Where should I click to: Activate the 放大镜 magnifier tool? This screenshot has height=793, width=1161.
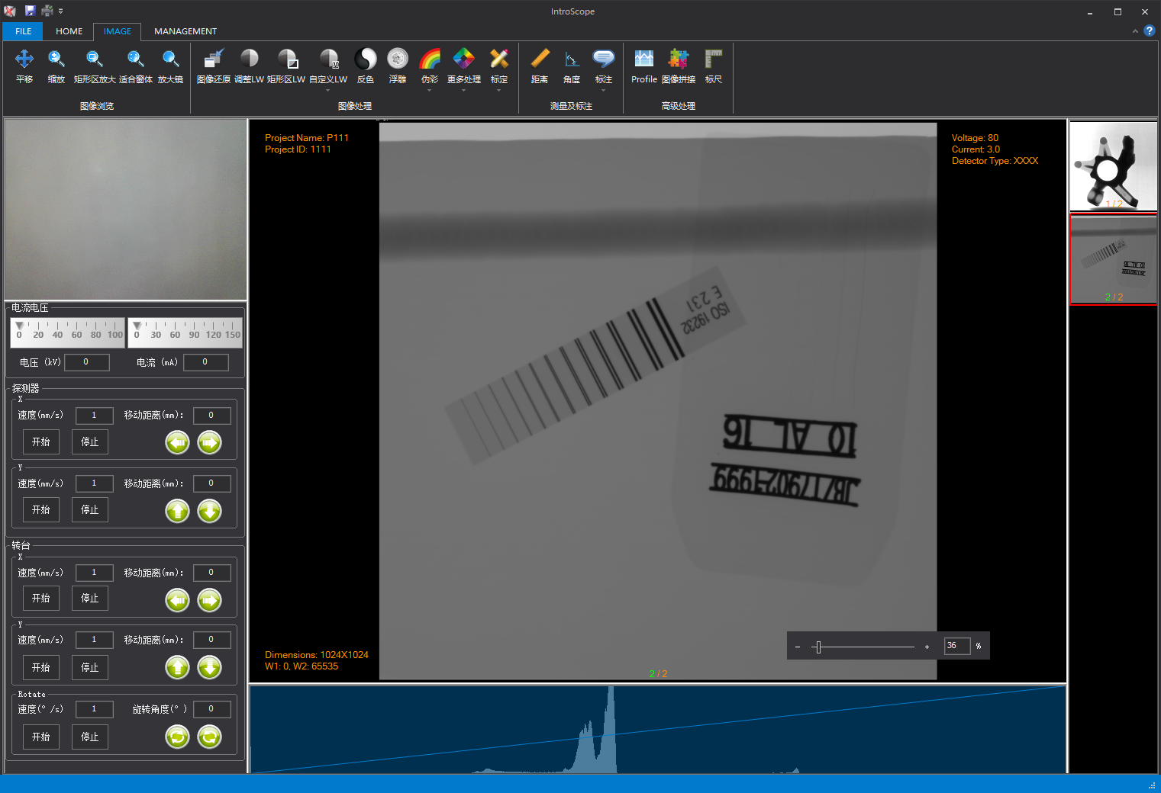pos(170,66)
